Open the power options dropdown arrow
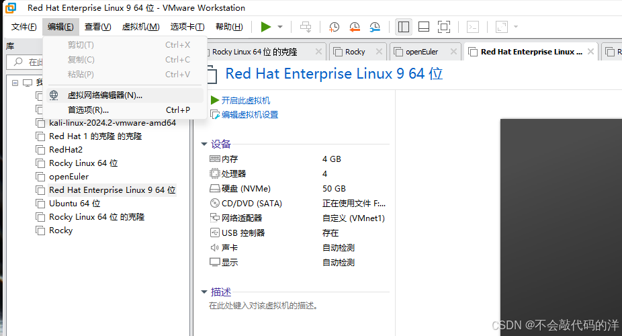This screenshot has height=336, width=622. pos(280,27)
